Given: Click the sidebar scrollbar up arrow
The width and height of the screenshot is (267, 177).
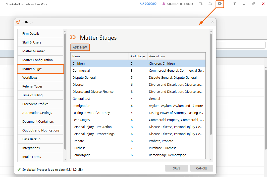Looking at the screenshot, I should pos(65,31).
